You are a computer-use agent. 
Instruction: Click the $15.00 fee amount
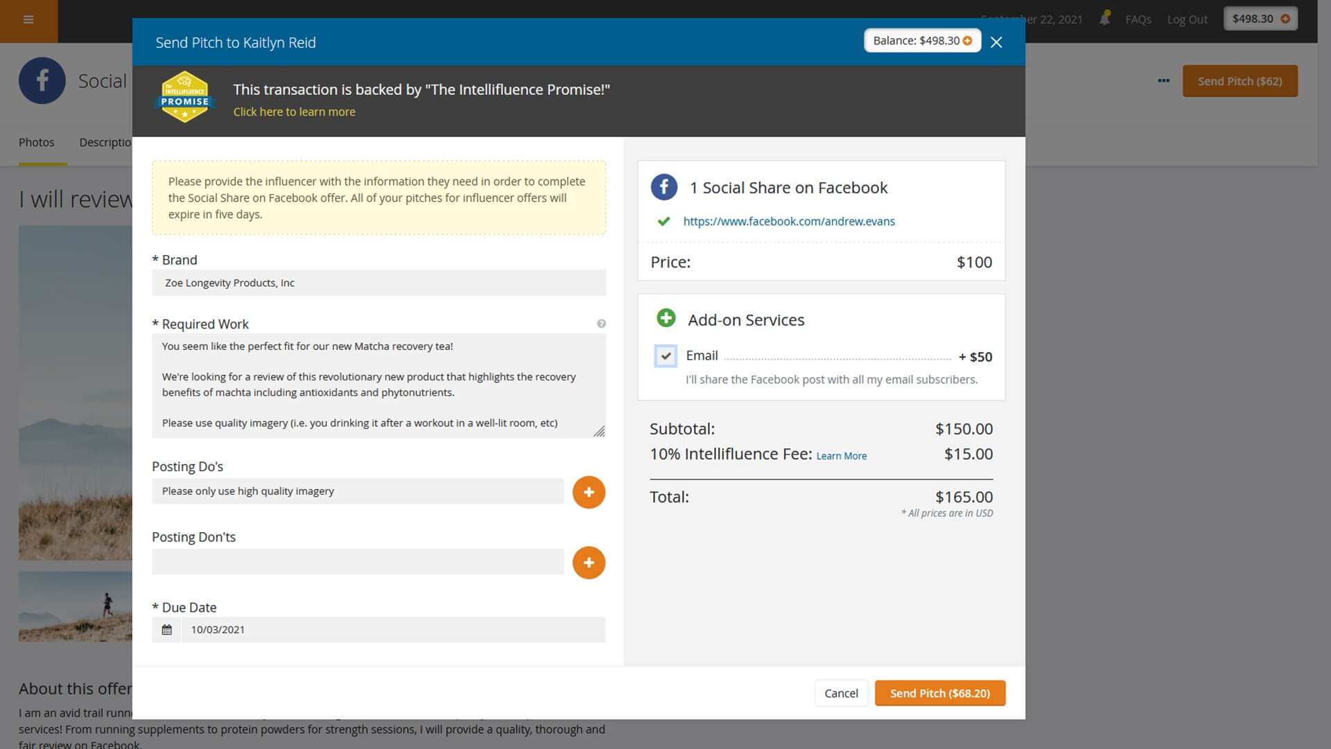click(x=968, y=454)
